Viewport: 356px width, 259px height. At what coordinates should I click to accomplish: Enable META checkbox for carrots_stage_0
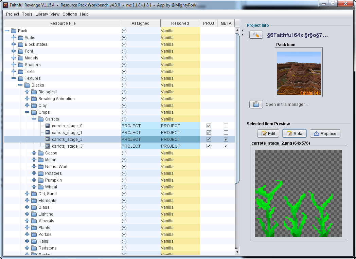pos(226,126)
